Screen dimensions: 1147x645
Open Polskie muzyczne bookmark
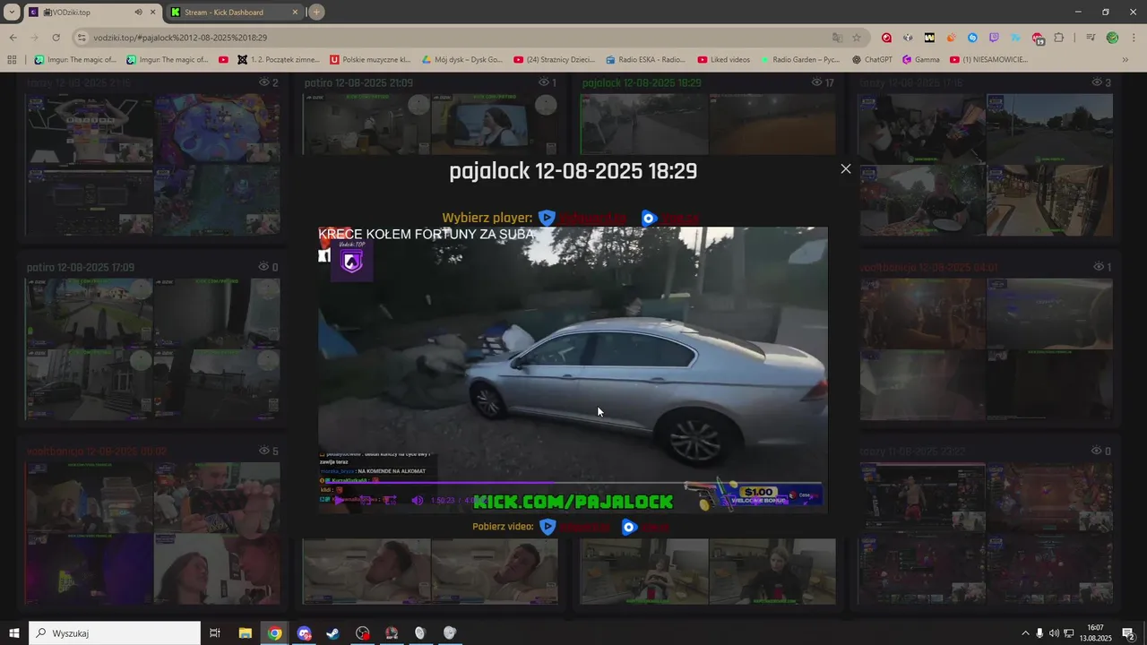tap(370, 60)
